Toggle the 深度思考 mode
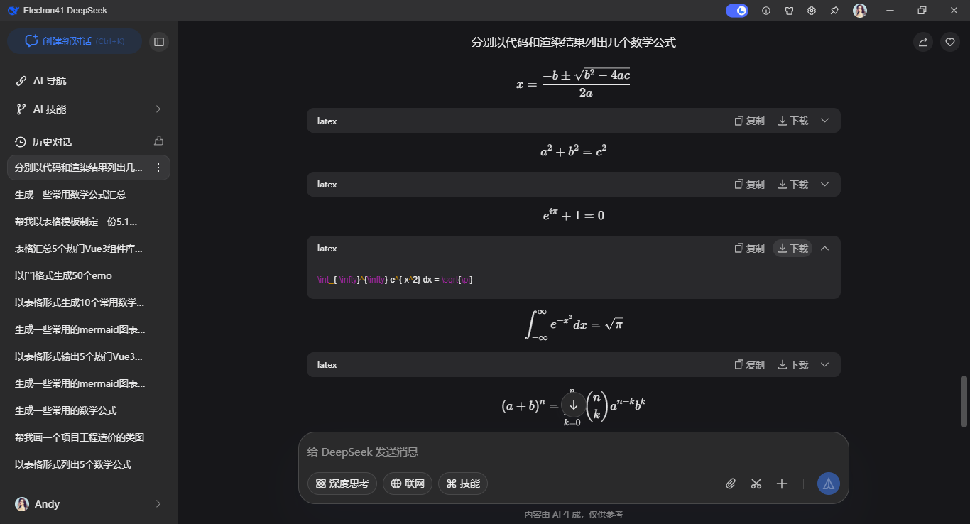 click(x=342, y=484)
